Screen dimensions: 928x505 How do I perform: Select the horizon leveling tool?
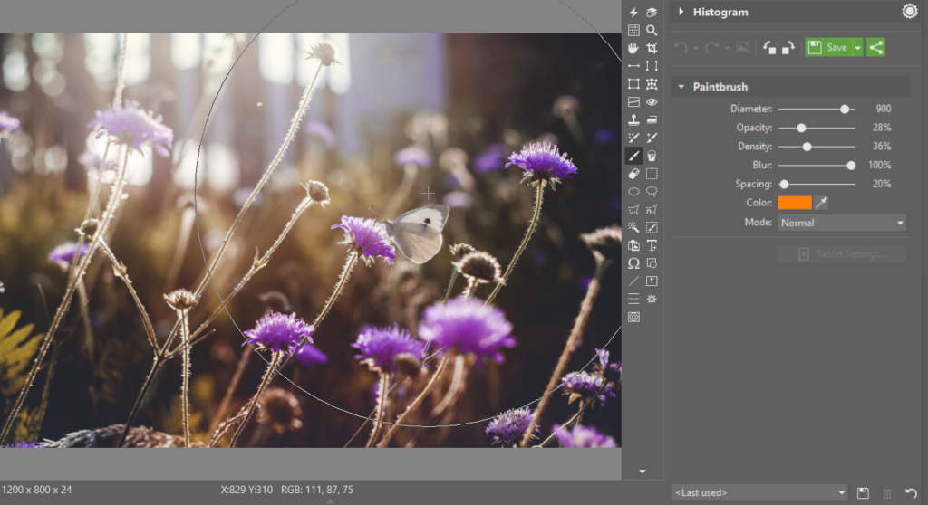[x=633, y=66]
